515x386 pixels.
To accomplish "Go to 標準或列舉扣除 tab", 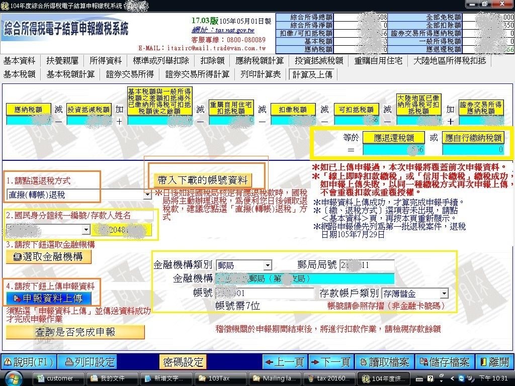I will [161, 61].
